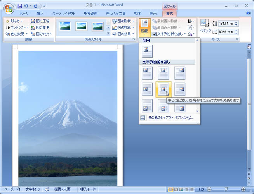
Task: Click the zoom in plus button
Action: pyautogui.click(x=244, y=189)
